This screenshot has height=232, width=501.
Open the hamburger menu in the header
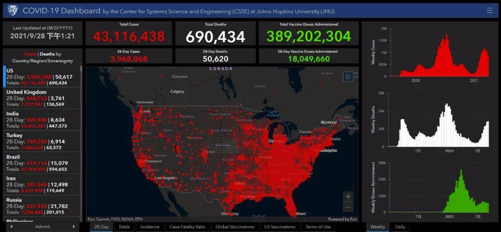pos(489,11)
